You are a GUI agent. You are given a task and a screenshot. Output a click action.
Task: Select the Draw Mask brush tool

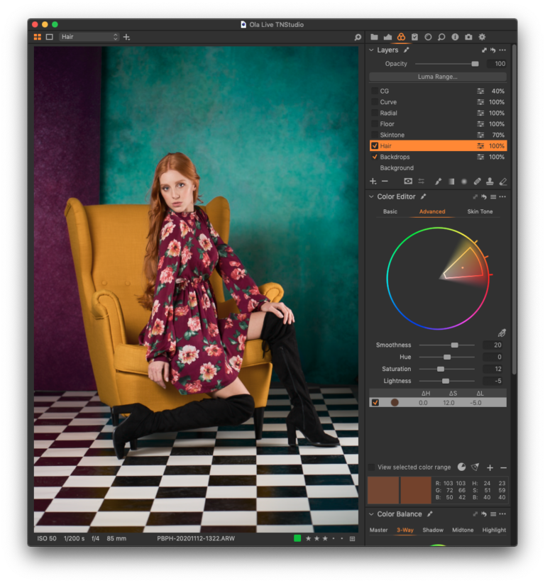[x=439, y=182]
